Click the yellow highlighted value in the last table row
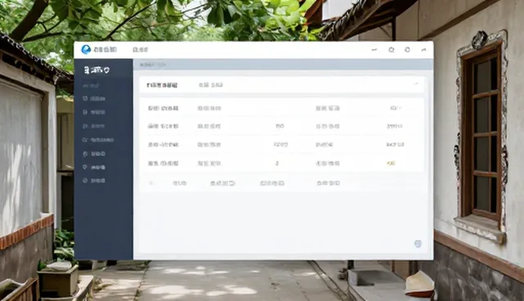 point(391,164)
